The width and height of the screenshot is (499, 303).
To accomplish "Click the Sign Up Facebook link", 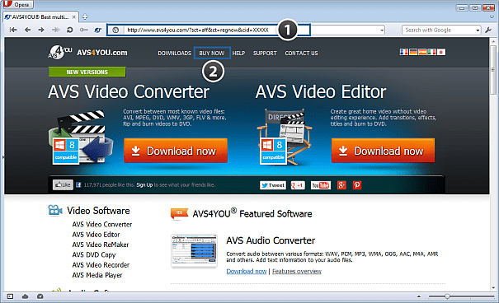I will tap(144, 185).
